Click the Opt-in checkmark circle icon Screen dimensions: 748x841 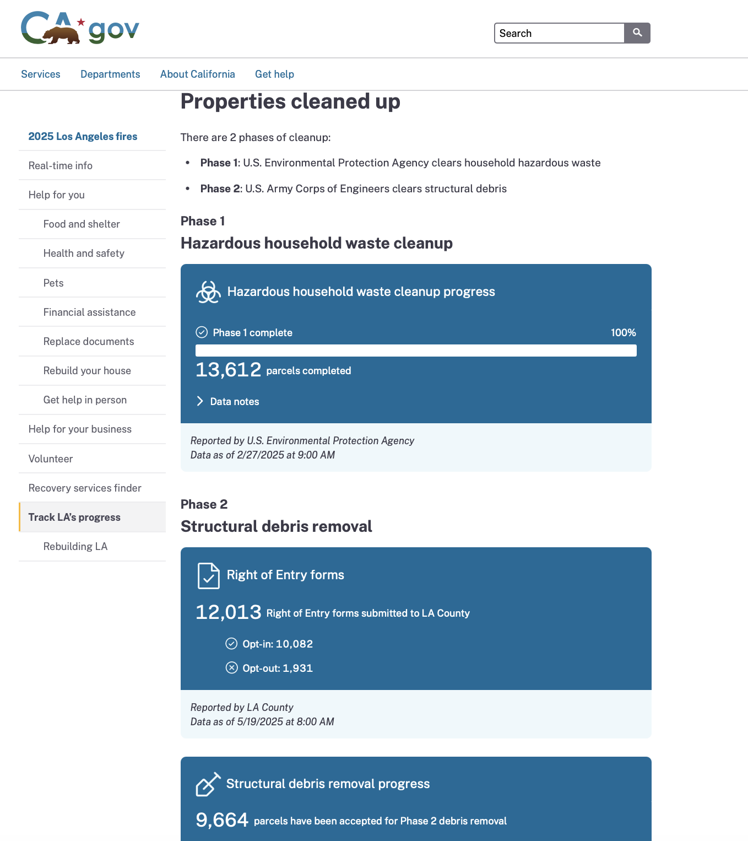pyautogui.click(x=231, y=644)
